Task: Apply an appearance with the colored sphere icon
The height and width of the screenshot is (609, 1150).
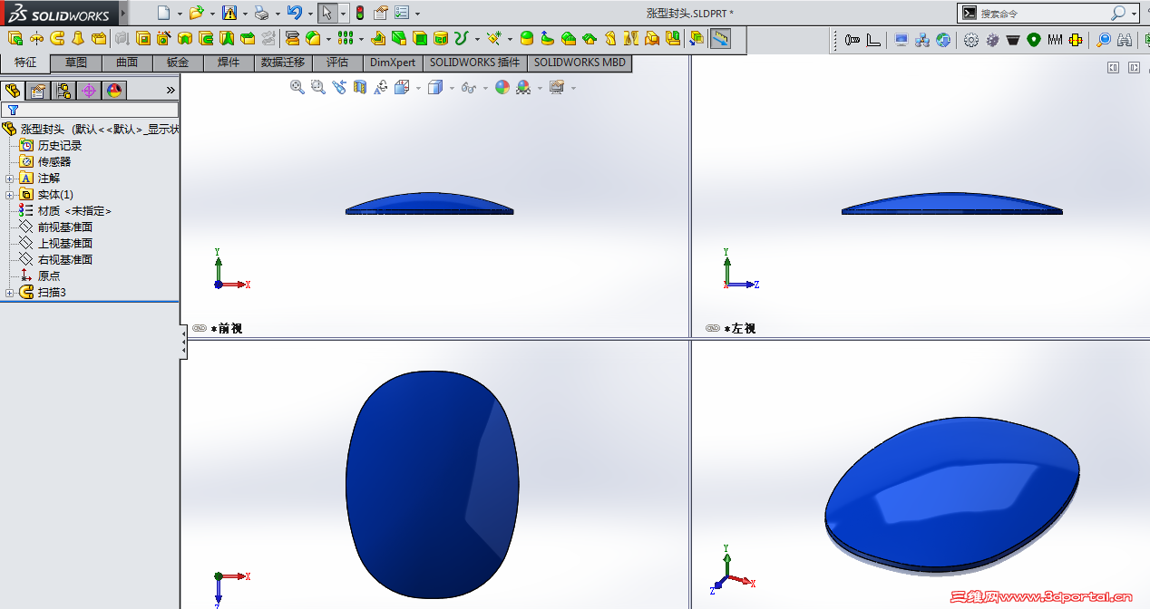Action: pyautogui.click(x=502, y=87)
